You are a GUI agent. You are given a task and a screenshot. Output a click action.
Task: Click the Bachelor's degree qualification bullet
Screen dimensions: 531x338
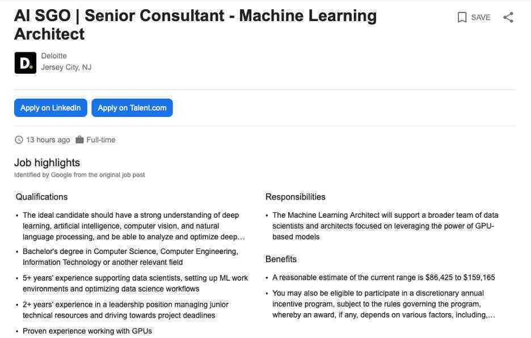(130, 257)
